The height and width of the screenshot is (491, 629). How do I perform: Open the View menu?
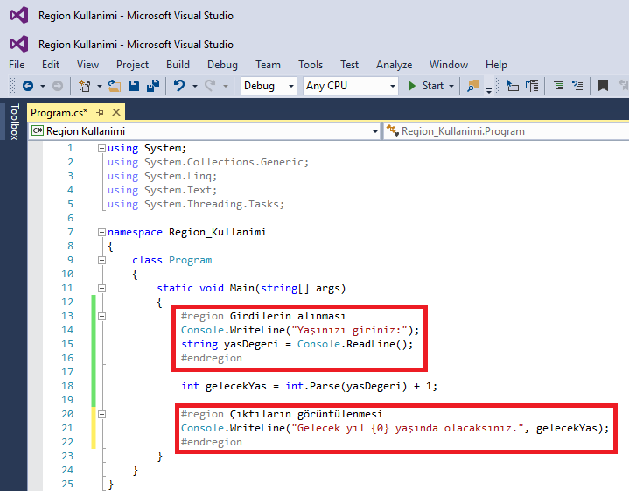87,65
